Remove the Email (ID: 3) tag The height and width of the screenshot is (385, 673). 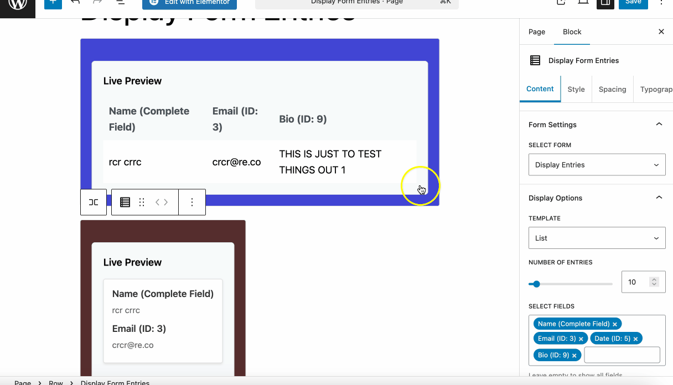pyautogui.click(x=581, y=339)
